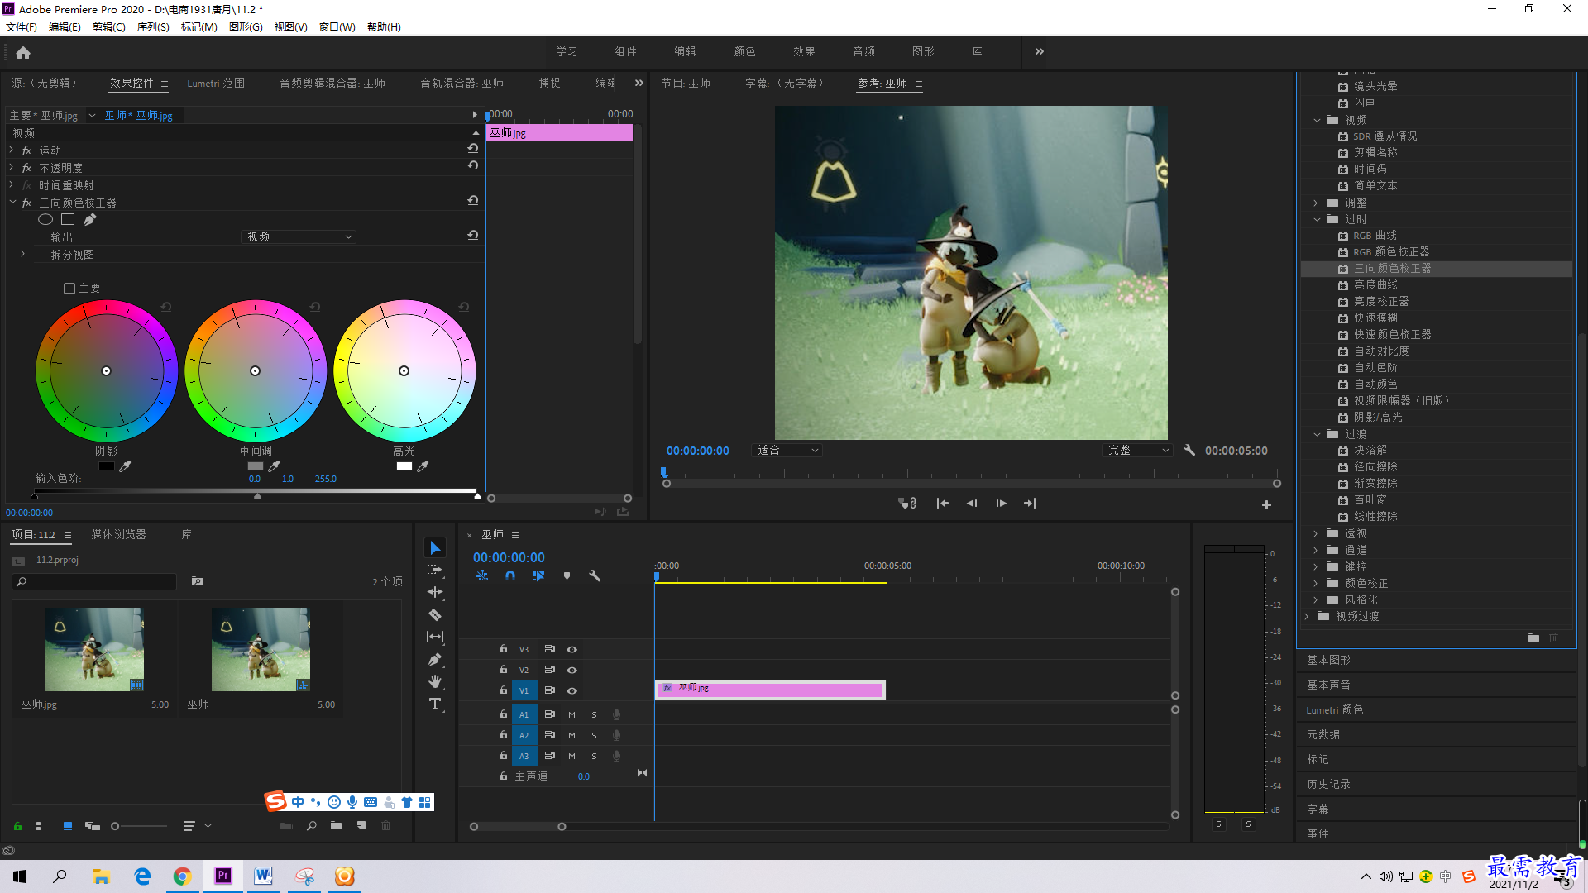Select the Pen tool in toolbox
The image size is (1588, 893).
coord(435,659)
